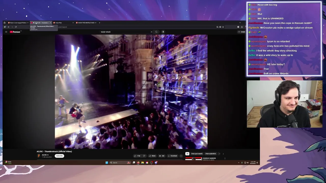Bookmark this page with star icon

[x=223, y=27]
